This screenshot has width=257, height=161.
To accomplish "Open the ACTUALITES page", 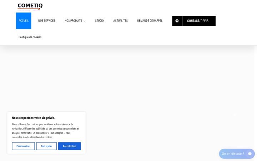I will coord(121,21).
